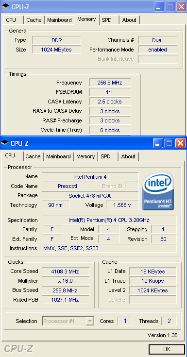Open the Mainboard tab in the front CPU-Z window
Screen dimensions: 187x357
point(59,156)
